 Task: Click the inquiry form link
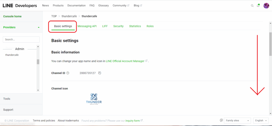(133, 121)
